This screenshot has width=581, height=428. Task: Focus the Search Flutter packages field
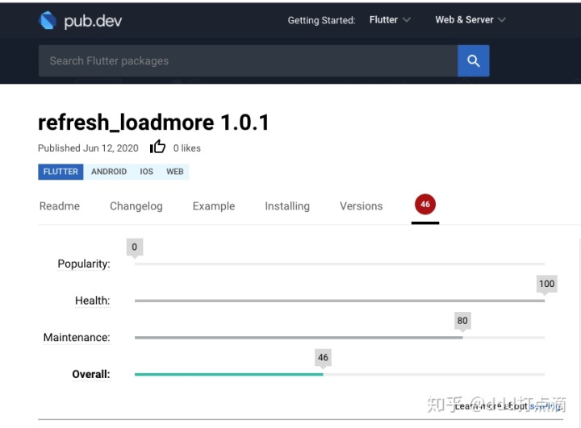click(x=248, y=60)
